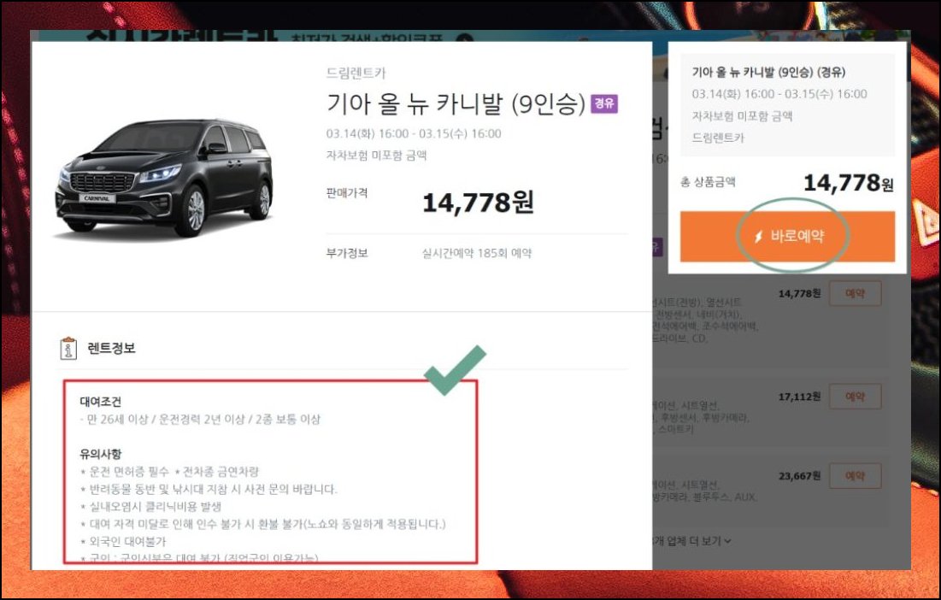This screenshot has width=941, height=600.
Task: Click the summary box rental period 03.14(화) 16:00
Action: 779,94
